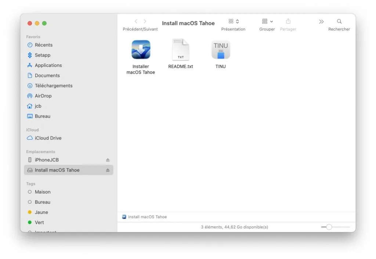
Task: Select the README.txt file icon
Action: (181, 50)
